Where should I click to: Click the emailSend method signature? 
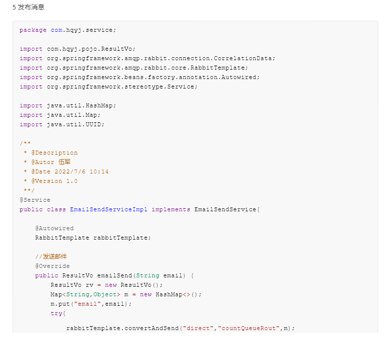tap(114, 275)
